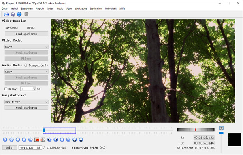The width and height of the screenshot is (243, 155).
Task: Skip backward one minute
Action: tap(75, 140)
